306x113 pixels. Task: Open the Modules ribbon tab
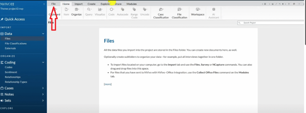131,4
